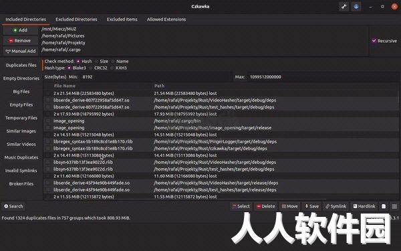Open settings via the wrench icon
The height and width of the screenshot is (251, 401).
pyautogui.click(x=344, y=7)
